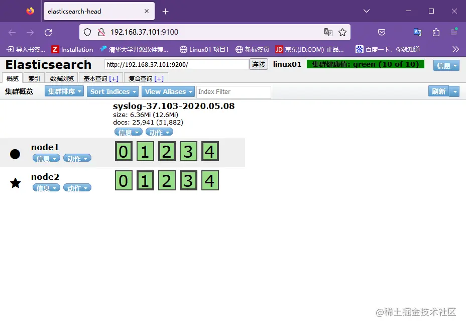Click the node2 master star icon
This screenshot has width=466, height=327.
point(15,183)
